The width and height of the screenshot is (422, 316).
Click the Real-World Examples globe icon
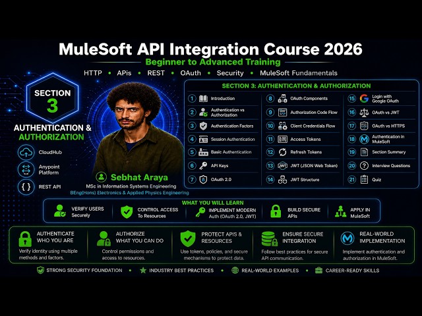(x=235, y=271)
